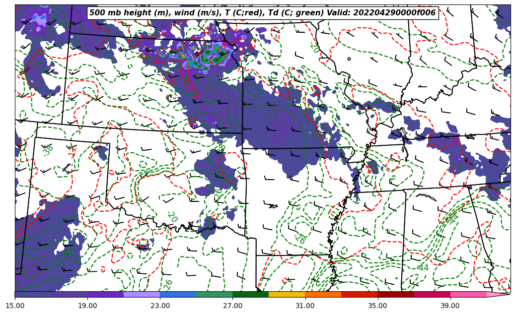Select the sea-green colorbar segment

(x=214, y=294)
